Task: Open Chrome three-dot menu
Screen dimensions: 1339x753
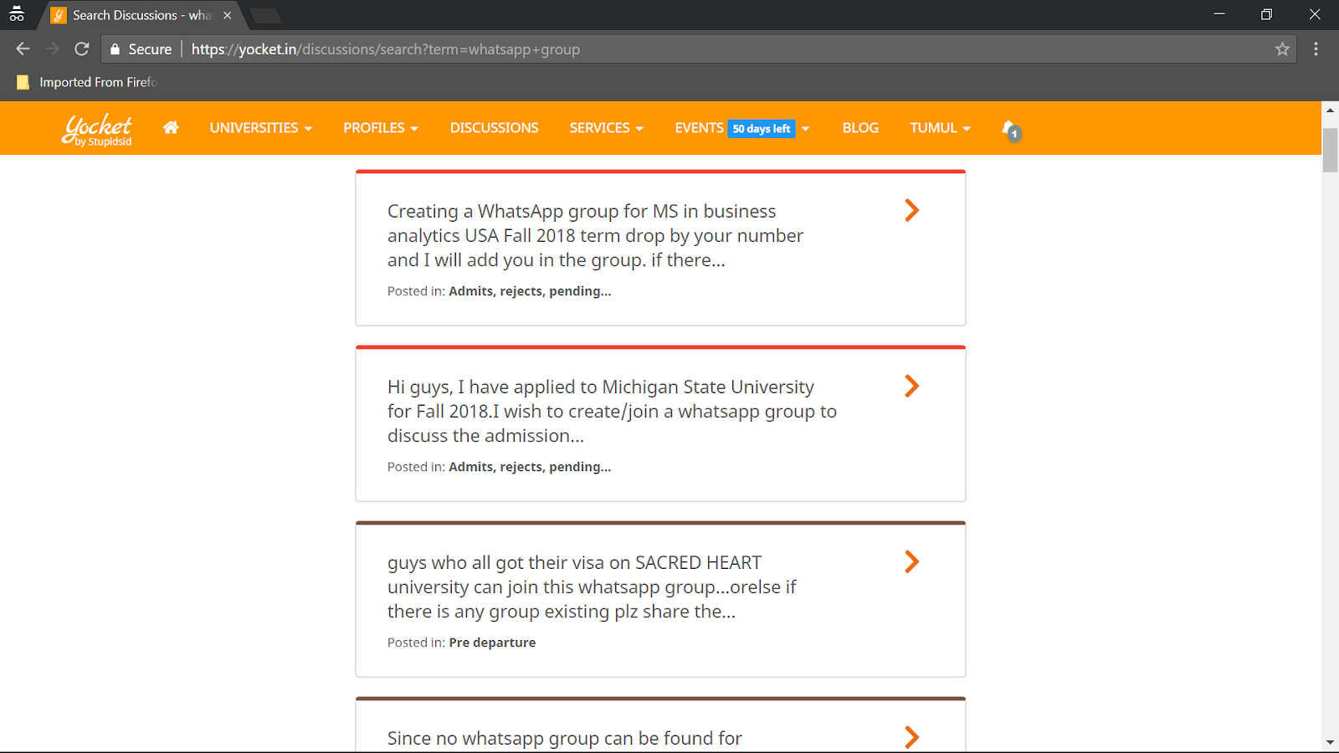Action: pos(1316,49)
